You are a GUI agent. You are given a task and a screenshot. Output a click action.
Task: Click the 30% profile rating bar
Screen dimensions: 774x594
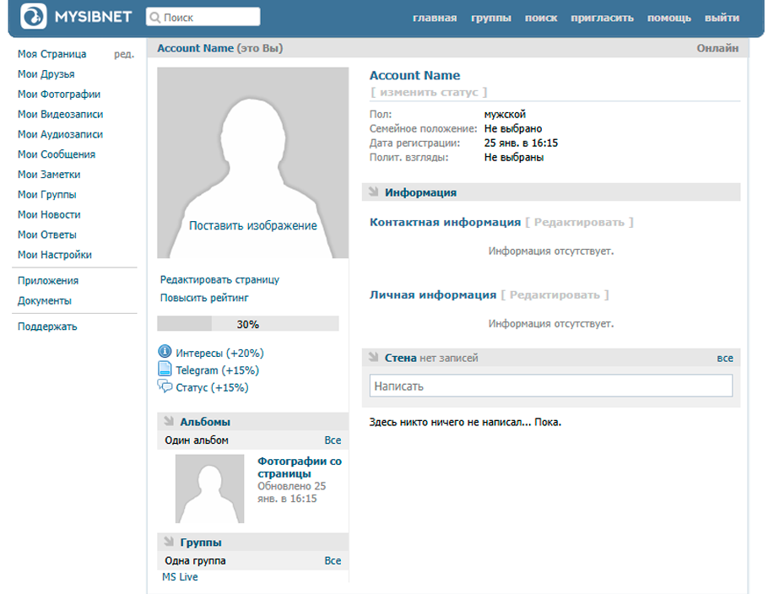[247, 324]
